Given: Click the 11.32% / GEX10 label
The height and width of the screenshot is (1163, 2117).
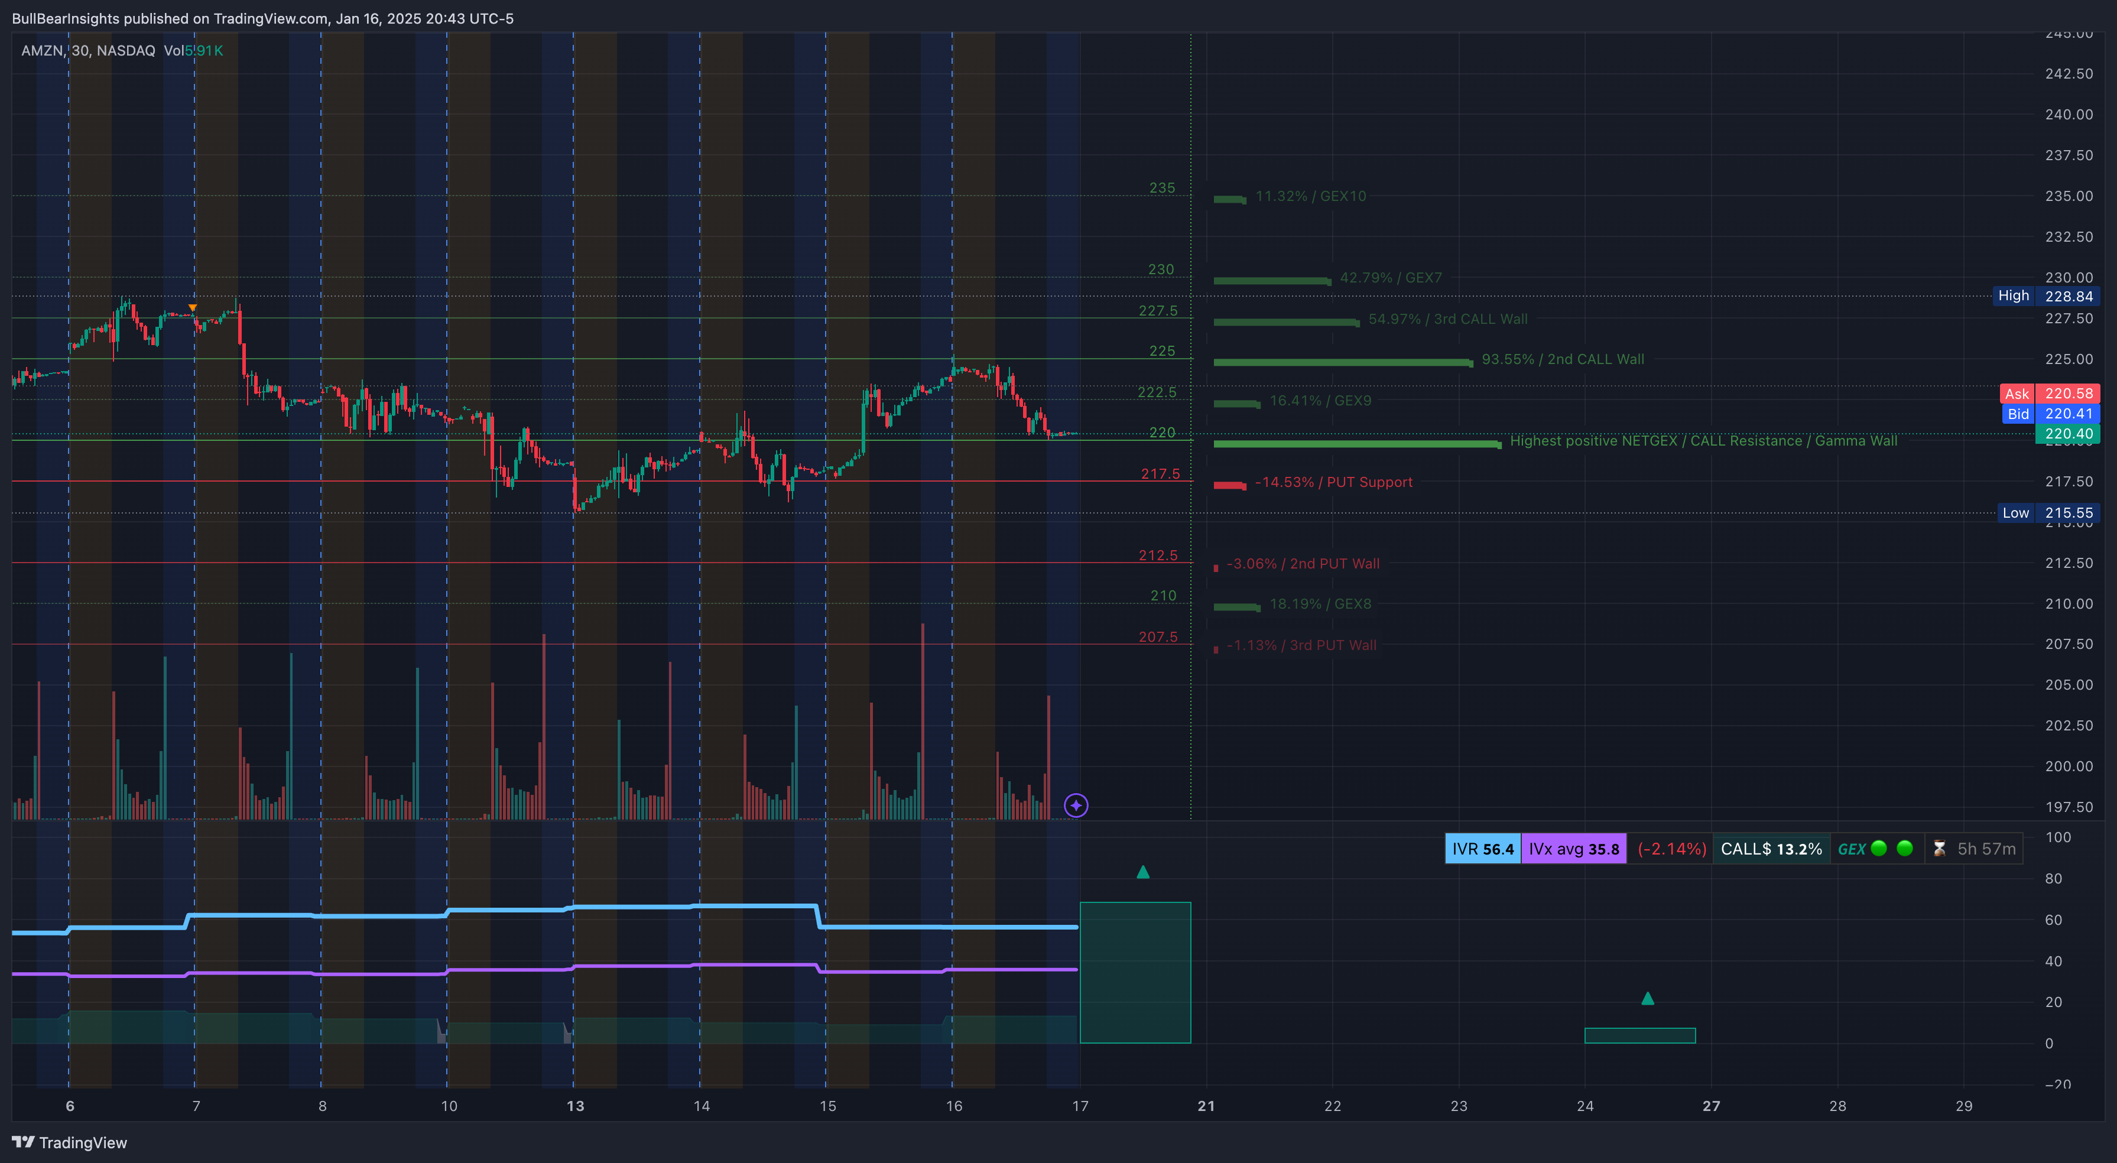Looking at the screenshot, I should tap(1310, 196).
